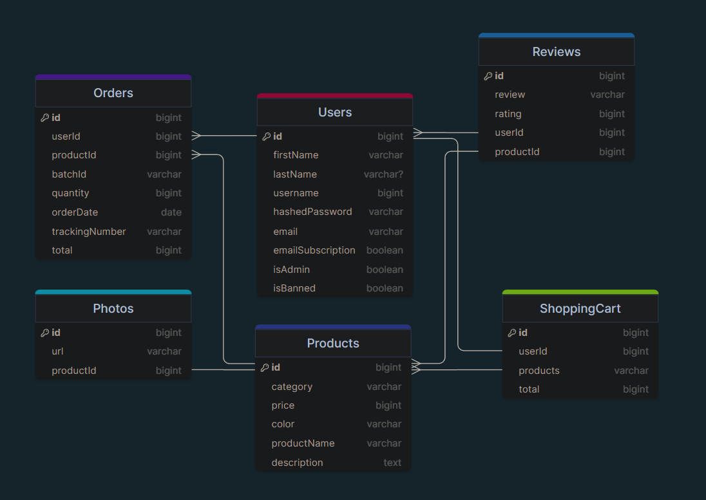Viewport: 706px width, 500px height.
Task: Click the primary key icon in Reviews table
Action: (x=488, y=77)
